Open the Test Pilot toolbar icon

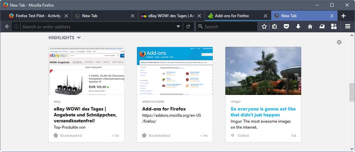322,27
